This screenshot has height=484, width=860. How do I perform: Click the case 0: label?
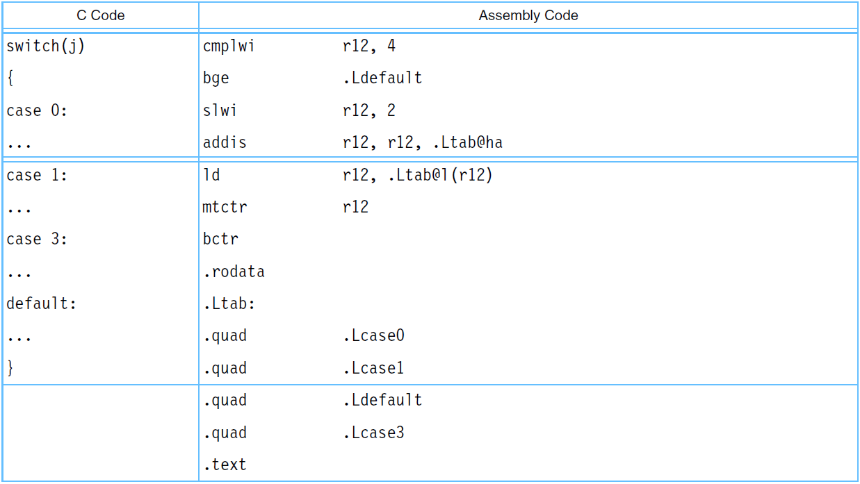37,110
